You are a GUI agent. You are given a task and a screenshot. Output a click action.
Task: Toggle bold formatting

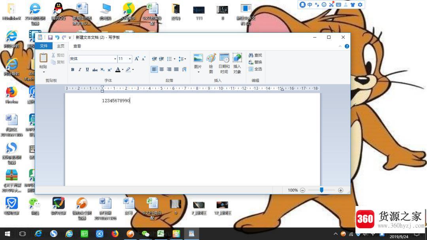click(73, 70)
